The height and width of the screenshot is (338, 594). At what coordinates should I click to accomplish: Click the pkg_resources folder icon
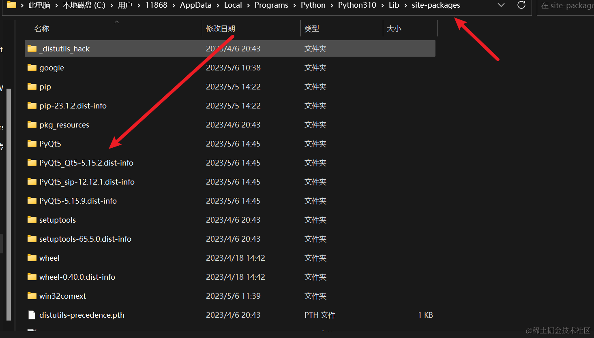pos(32,125)
